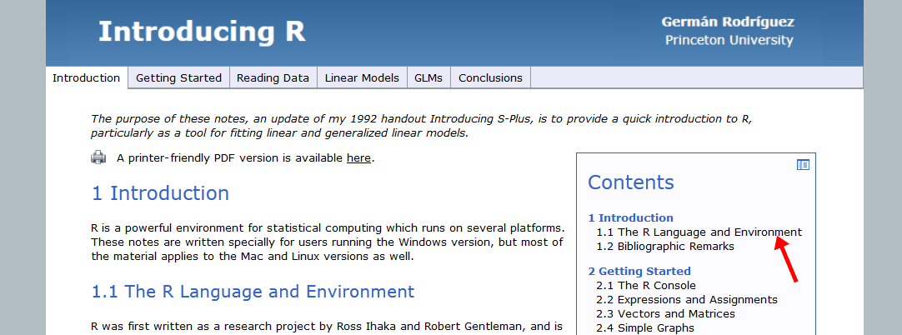The height and width of the screenshot is (335, 902).
Task: Click the 'Contents' box title
Action: [630, 182]
